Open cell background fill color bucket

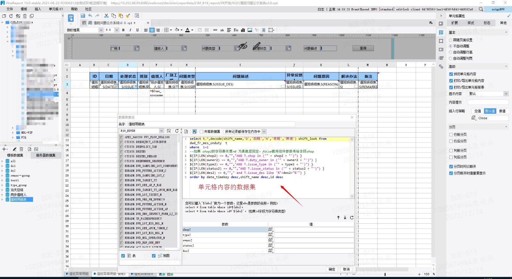pyautogui.click(x=177, y=30)
